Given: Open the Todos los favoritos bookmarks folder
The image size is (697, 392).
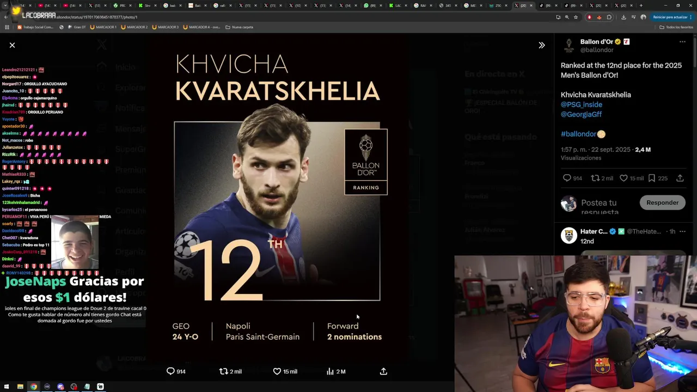Looking at the screenshot, I should tap(676, 27).
